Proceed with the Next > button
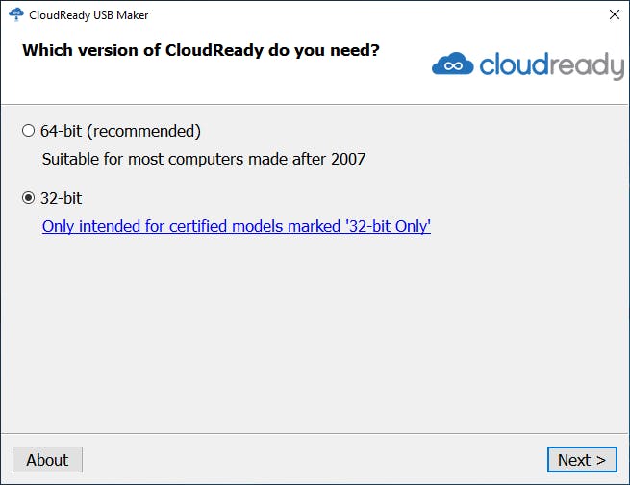Image resolution: width=630 pixels, height=485 pixels. tap(581, 460)
